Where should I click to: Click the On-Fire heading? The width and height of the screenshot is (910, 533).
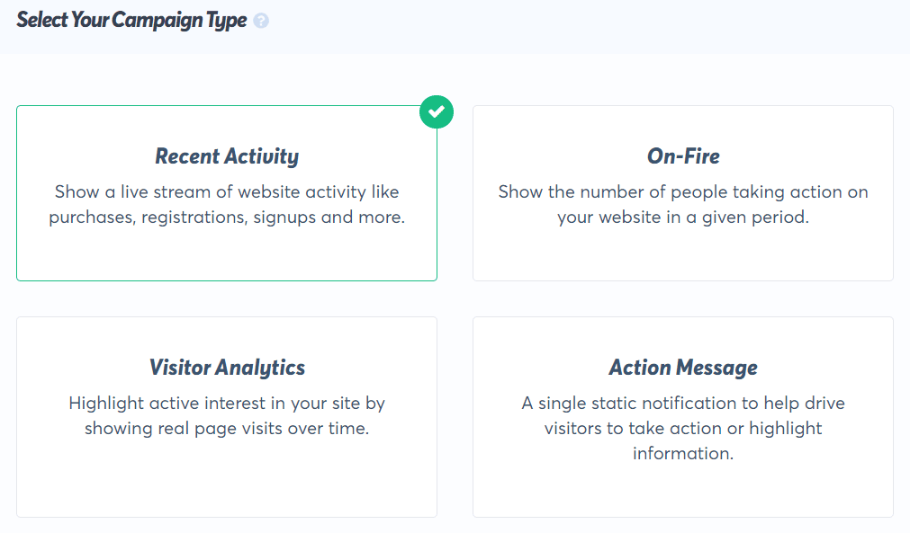[682, 155]
